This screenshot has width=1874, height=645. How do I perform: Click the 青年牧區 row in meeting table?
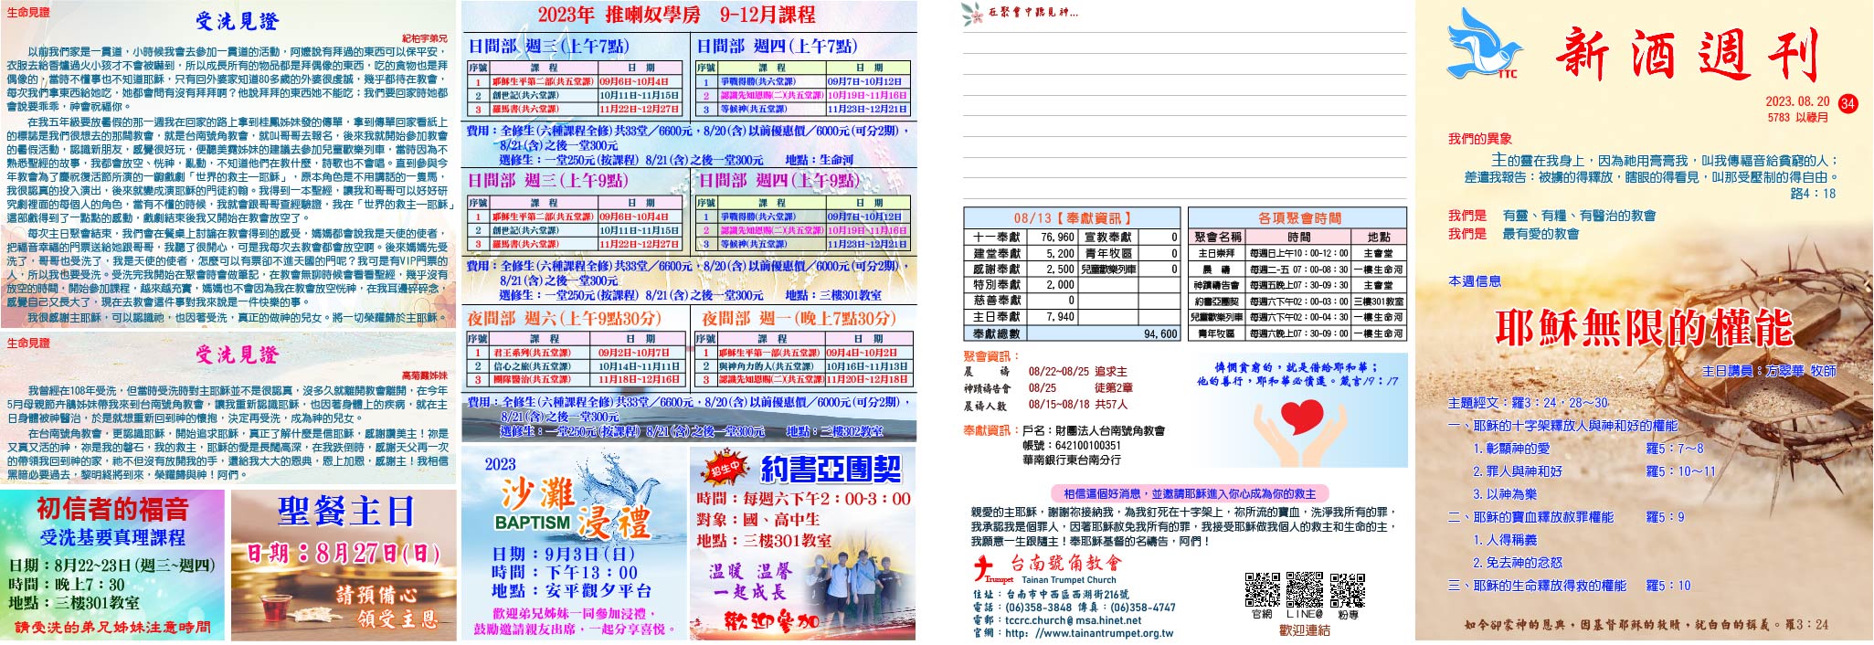tap(1298, 333)
